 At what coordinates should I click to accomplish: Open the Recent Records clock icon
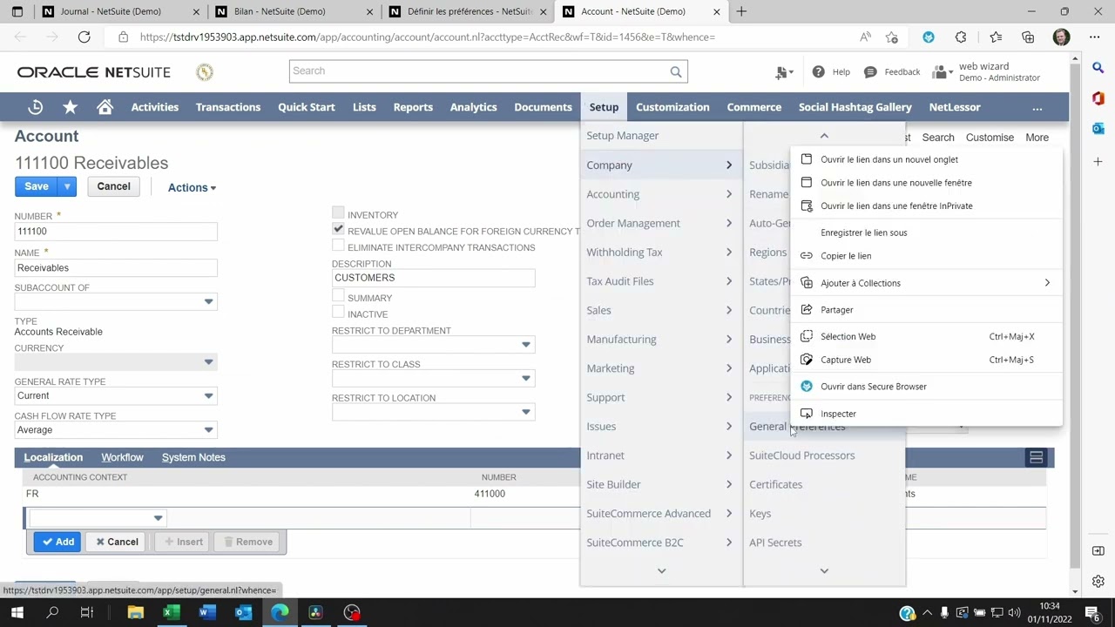tap(36, 107)
